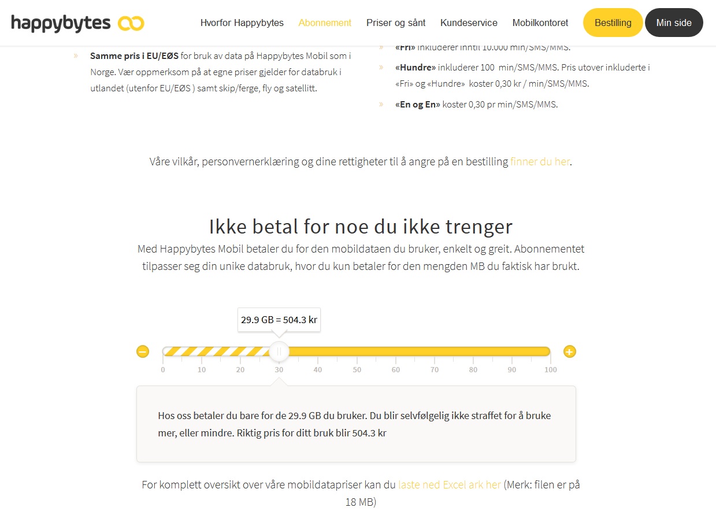The height and width of the screenshot is (526, 716).
Task: Click the round slider handle
Action: pos(279,351)
